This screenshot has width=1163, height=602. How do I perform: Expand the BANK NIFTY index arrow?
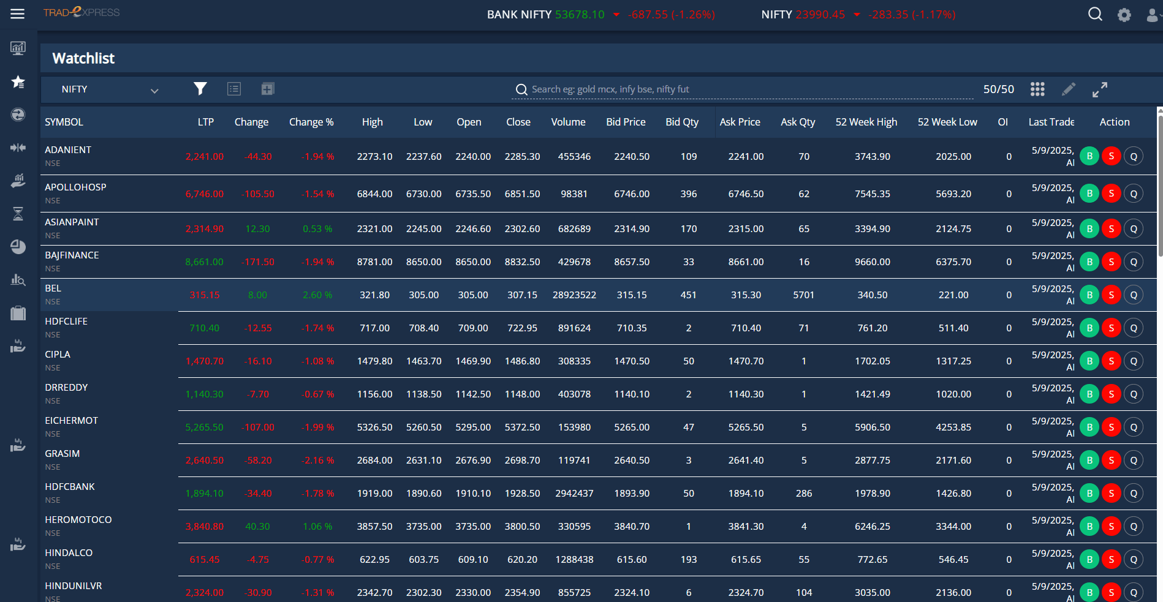(616, 15)
